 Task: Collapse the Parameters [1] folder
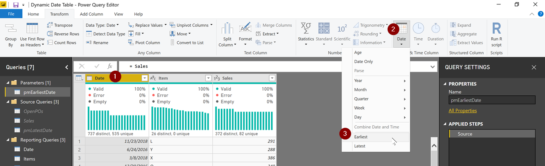[x=7, y=83]
